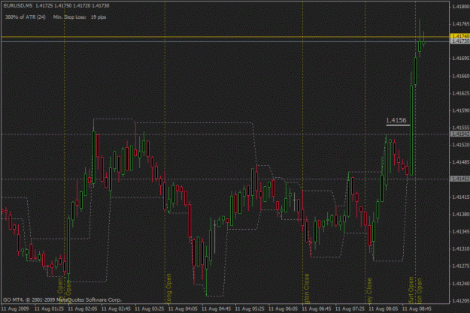This screenshot has width=470, height=313.
Task: Click the 1.41415 price scale label
Action: [461, 197]
